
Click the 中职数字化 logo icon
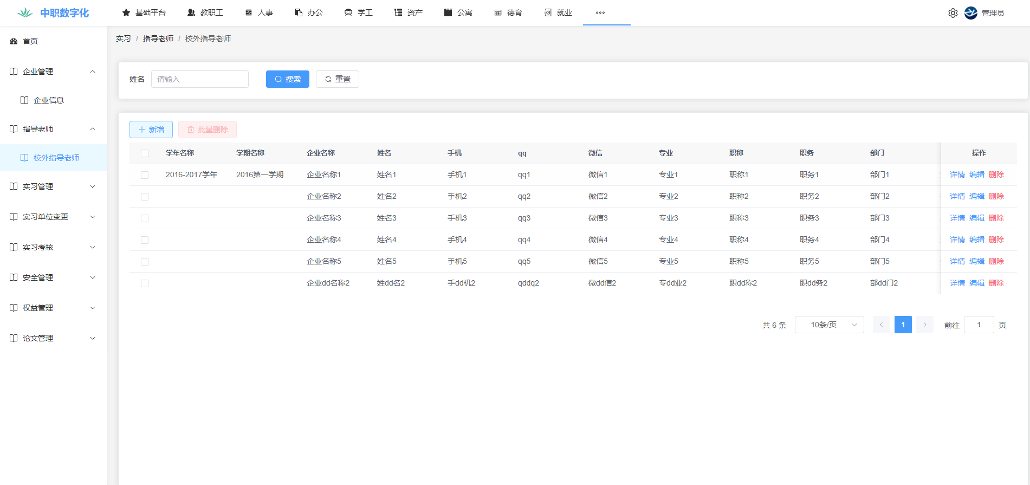pos(25,12)
